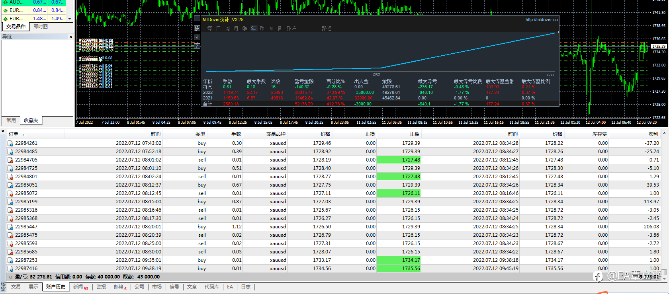Image resolution: width=669 pixels, height=294 pixels.
Task: Click the green arrow beside EUR 0.84 row
Action: pos(6,10)
